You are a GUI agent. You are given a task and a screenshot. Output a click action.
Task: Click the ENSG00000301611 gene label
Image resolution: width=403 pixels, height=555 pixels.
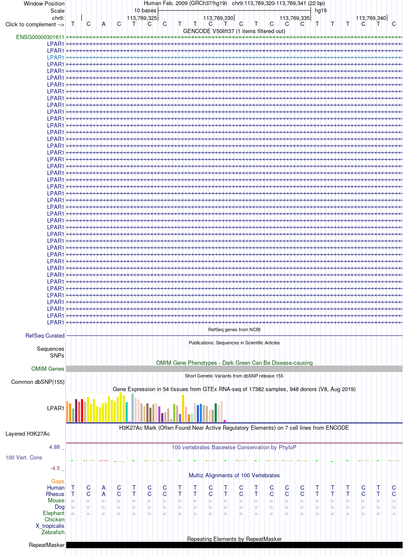[x=40, y=37]
